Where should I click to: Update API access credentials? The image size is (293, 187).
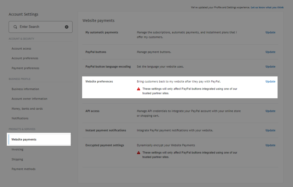tap(270, 111)
